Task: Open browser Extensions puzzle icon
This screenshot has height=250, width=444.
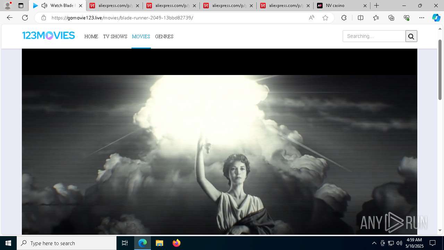Action: click(x=344, y=18)
